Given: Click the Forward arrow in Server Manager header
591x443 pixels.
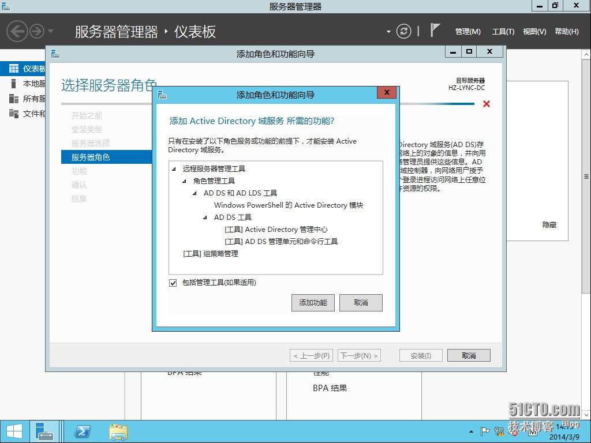Looking at the screenshot, I should [37, 31].
